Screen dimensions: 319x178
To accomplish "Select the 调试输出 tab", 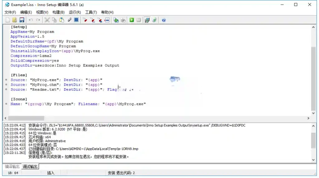I will tap(30, 167).
